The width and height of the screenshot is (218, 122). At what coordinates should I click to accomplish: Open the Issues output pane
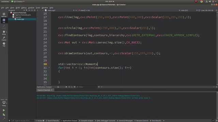(40, 121)
